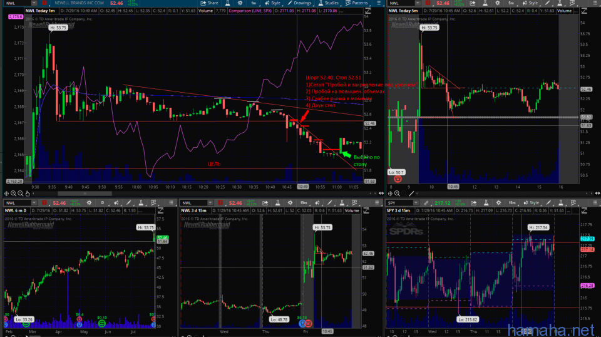The width and height of the screenshot is (601, 337).
Task: Open drawings pencil in NWL 3d 15m chart
Action: 330,203
